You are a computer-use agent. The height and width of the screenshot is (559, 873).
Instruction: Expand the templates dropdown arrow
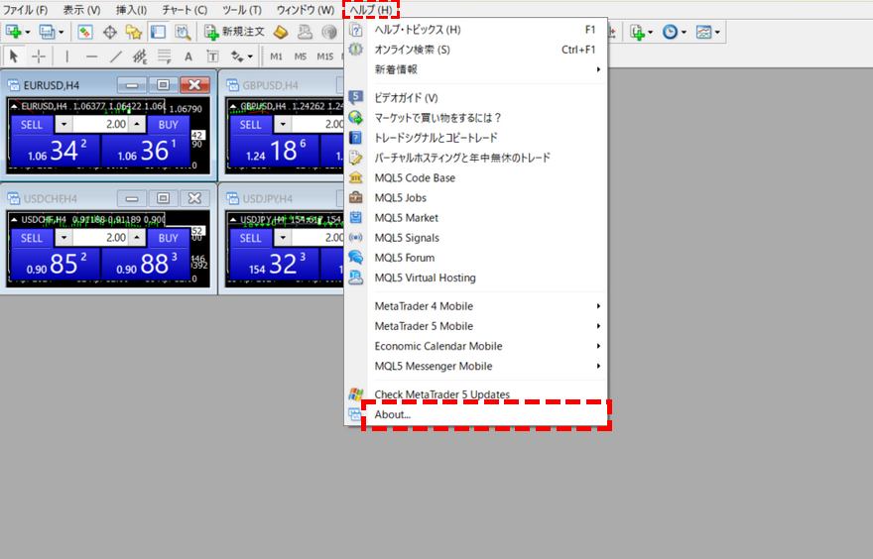click(717, 33)
